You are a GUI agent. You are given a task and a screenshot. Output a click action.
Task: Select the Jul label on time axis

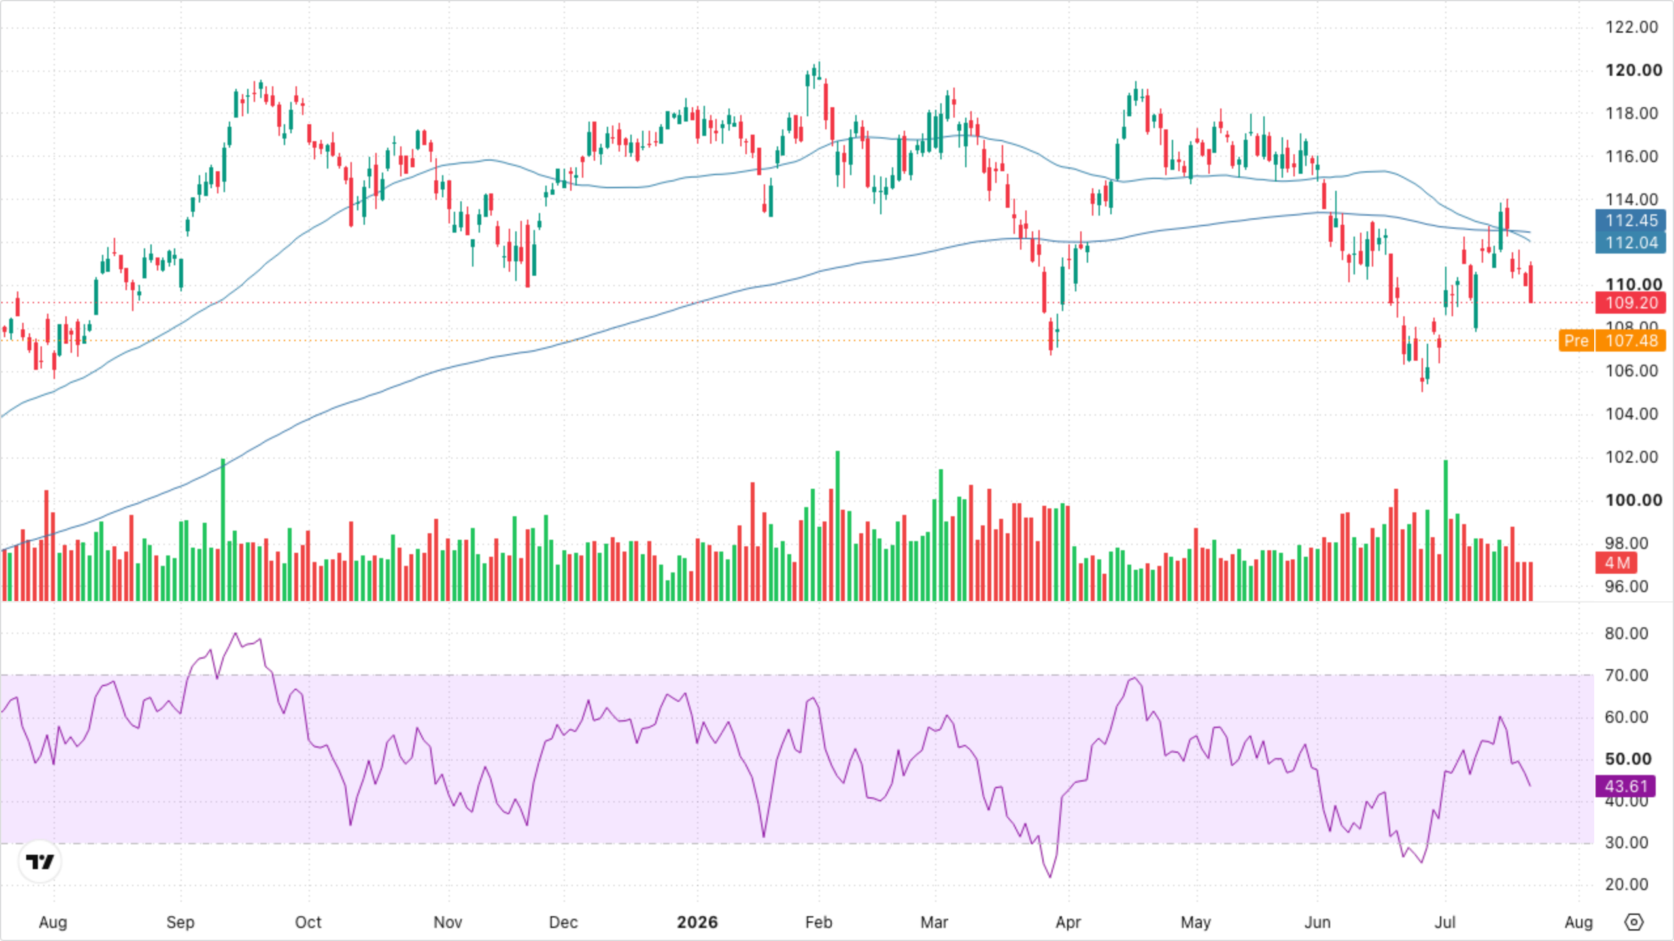tap(1445, 922)
